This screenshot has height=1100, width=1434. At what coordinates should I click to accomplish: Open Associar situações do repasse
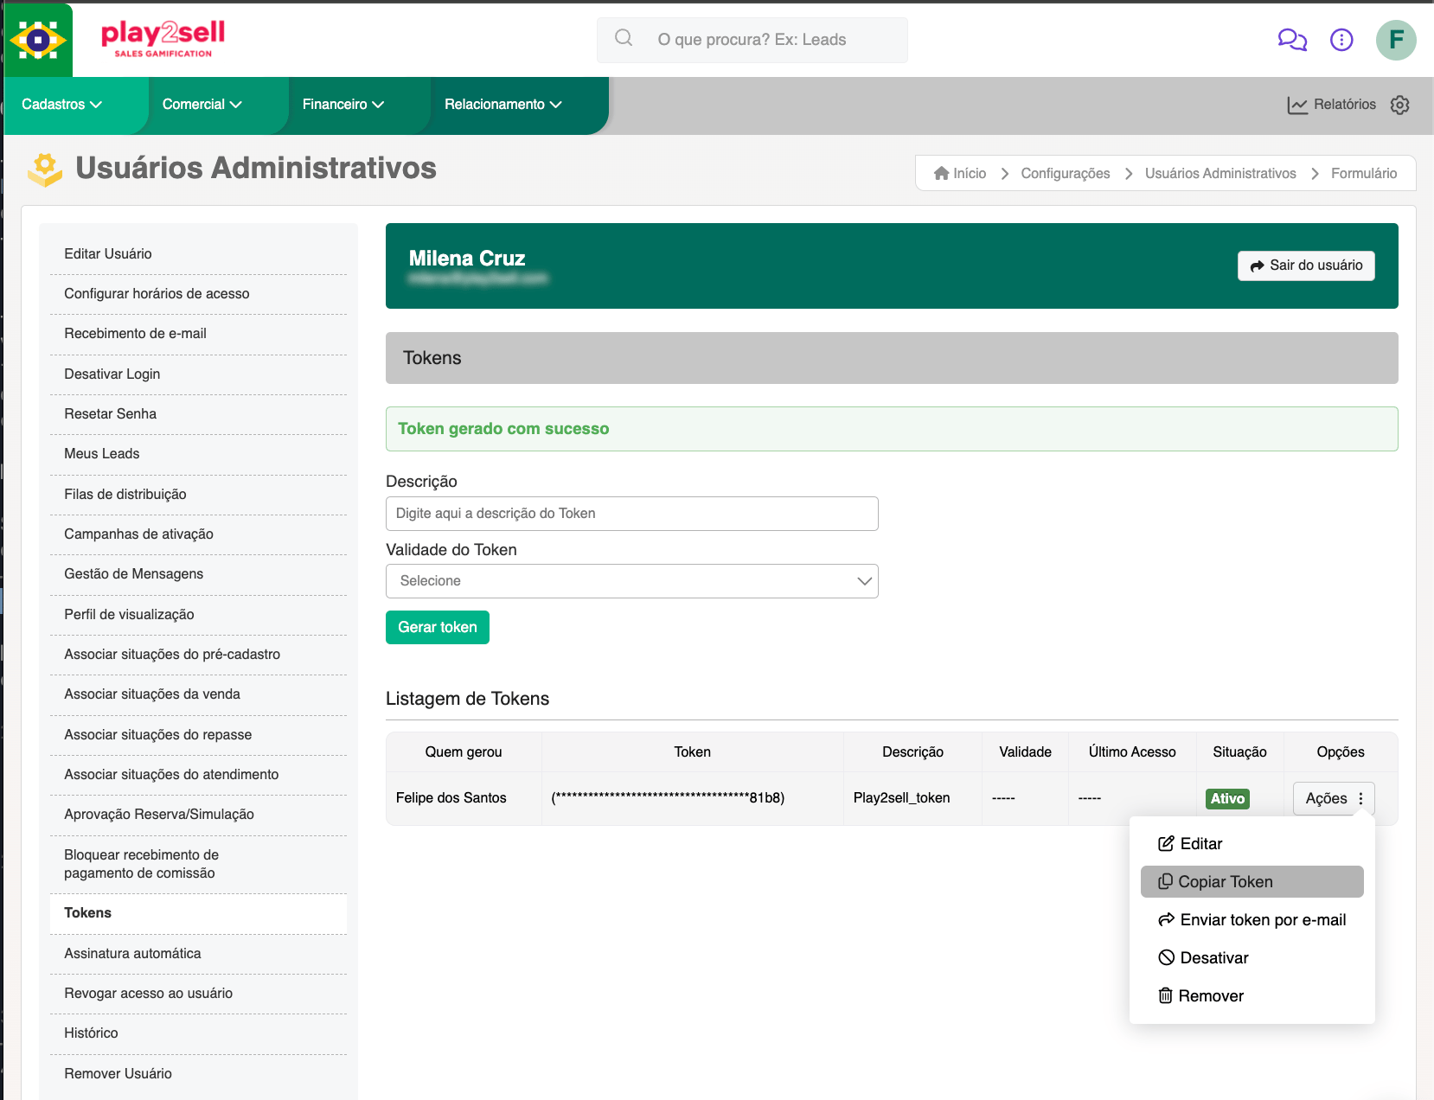coord(198,735)
